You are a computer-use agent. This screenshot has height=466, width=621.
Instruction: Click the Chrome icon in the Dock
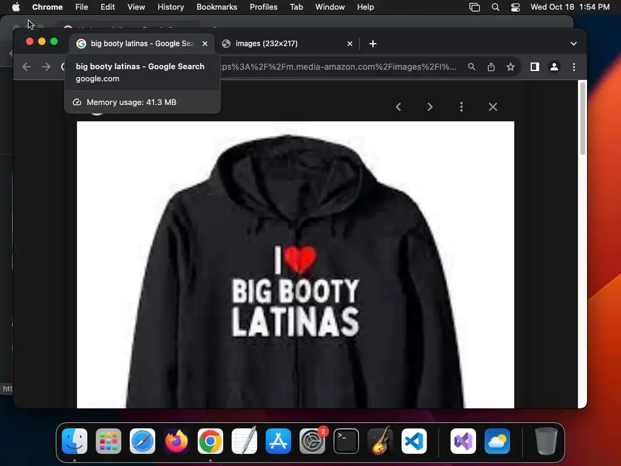[210, 441]
